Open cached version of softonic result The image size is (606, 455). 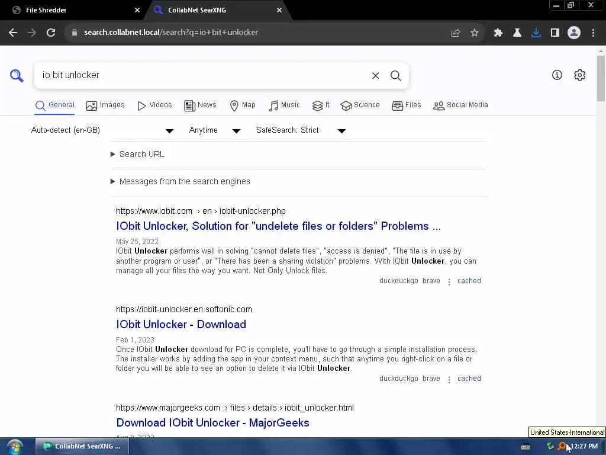point(469,379)
